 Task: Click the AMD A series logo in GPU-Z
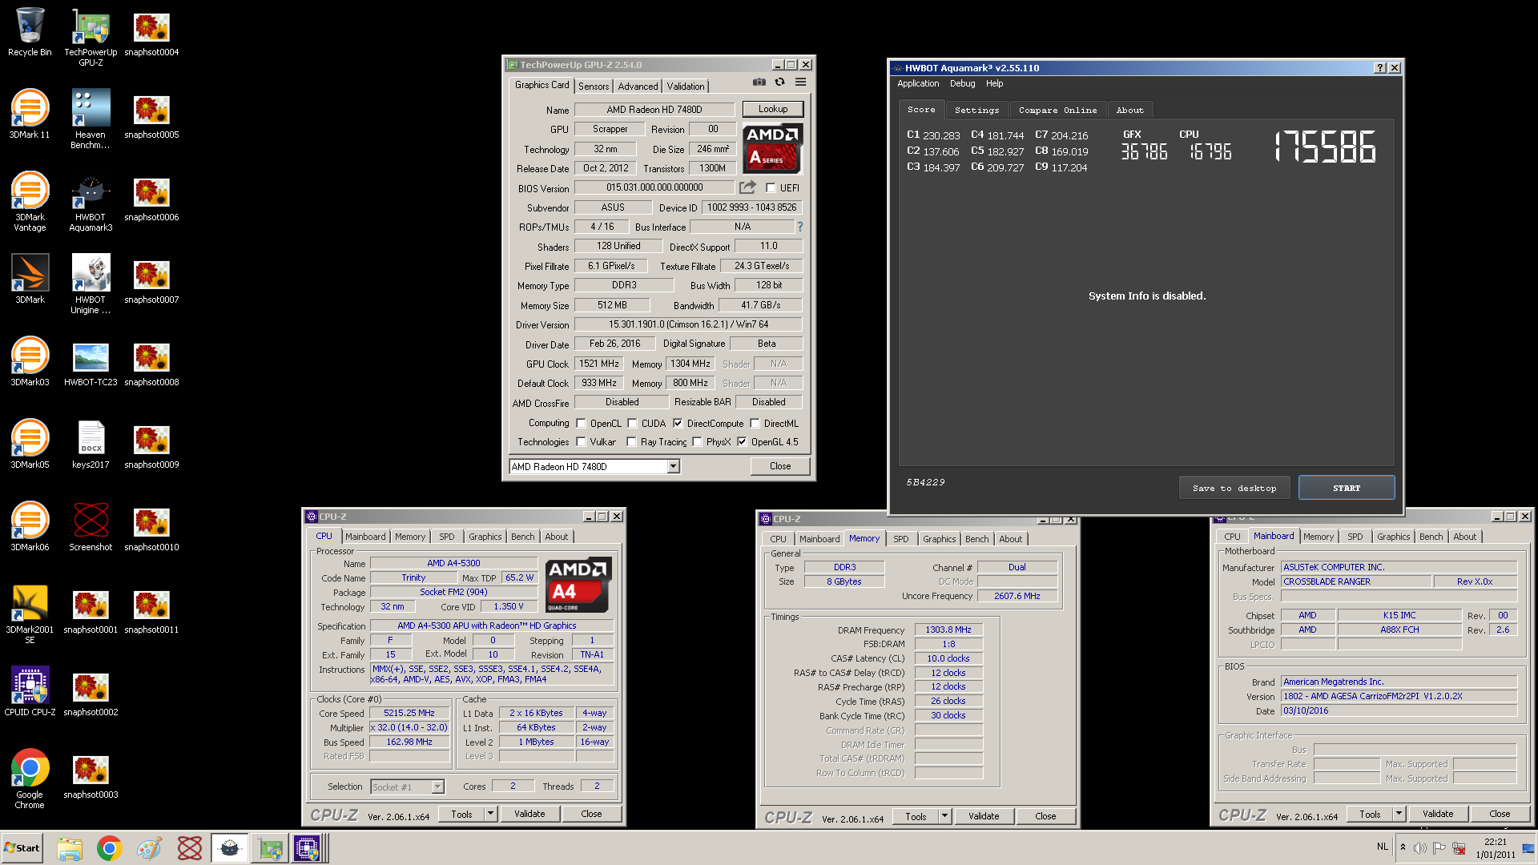(x=772, y=149)
